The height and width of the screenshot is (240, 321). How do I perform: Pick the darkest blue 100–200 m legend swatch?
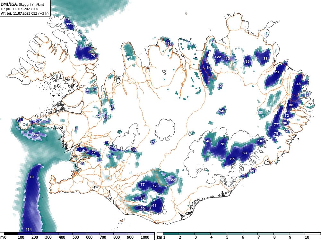coord(25,234)
